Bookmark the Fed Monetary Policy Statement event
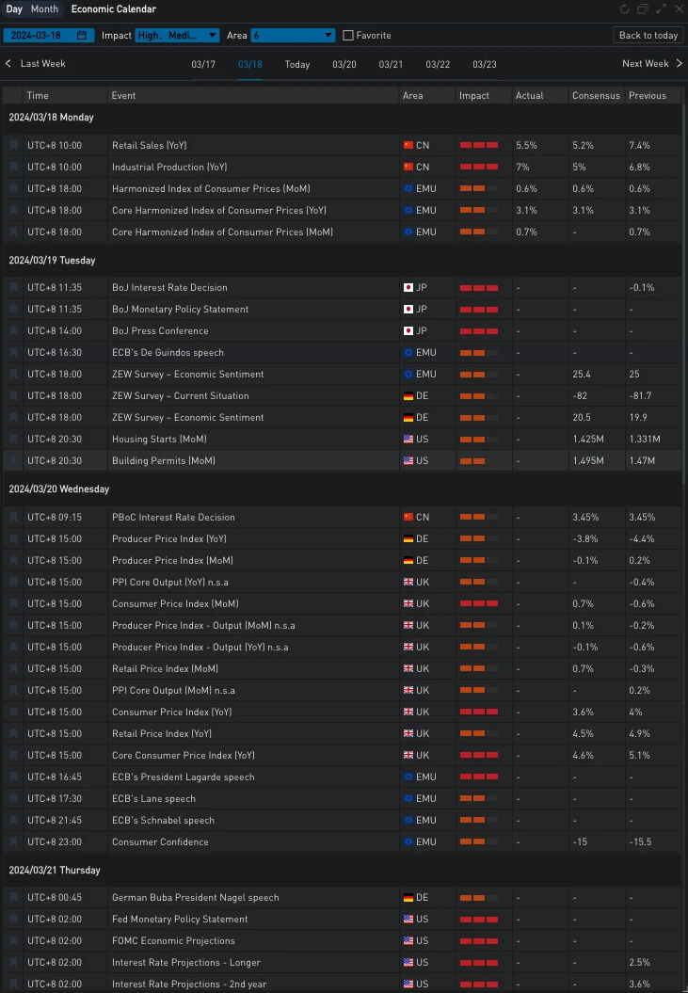The width and height of the screenshot is (688, 993). [13, 920]
